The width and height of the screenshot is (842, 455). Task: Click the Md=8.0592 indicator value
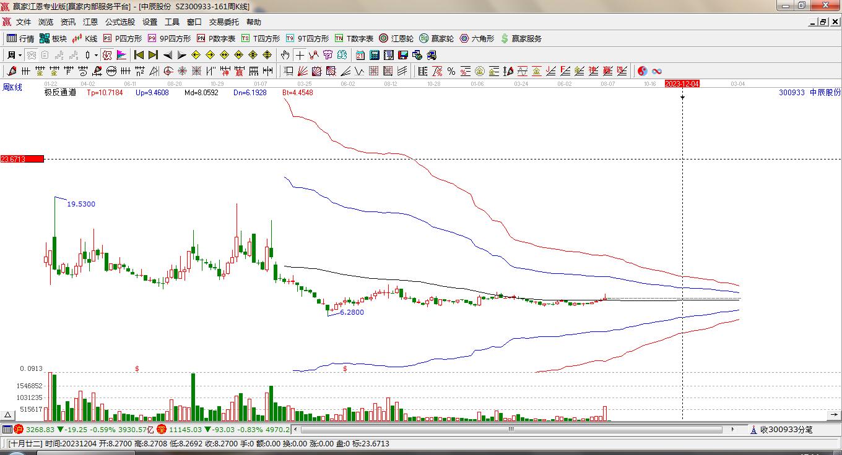(x=201, y=93)
